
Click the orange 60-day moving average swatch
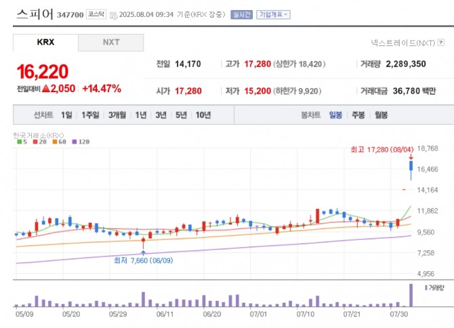tap(55, 142)
